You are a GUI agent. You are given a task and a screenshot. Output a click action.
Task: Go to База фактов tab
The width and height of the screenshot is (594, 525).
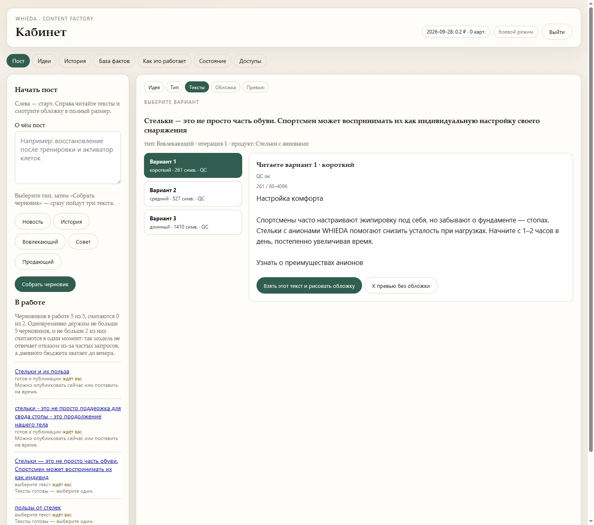(114, 61)
